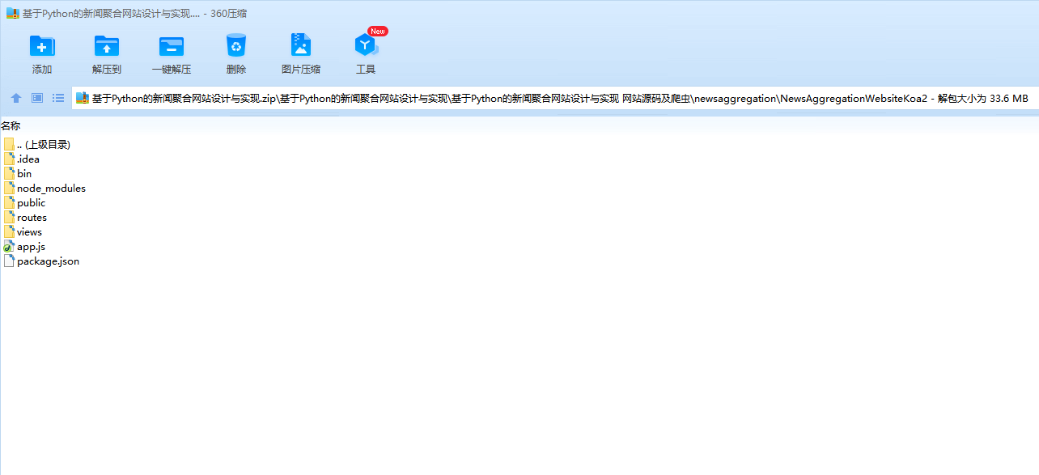
Task: Click the .idea folder icon
Action: 9,159
